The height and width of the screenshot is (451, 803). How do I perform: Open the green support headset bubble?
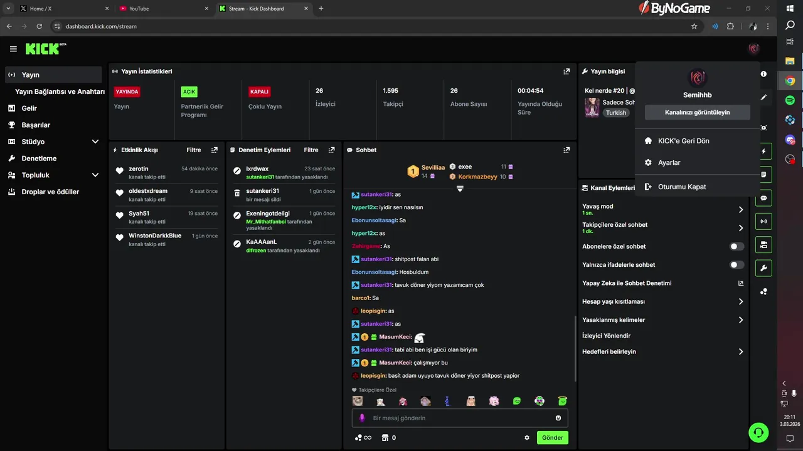(x=758, y=432)
